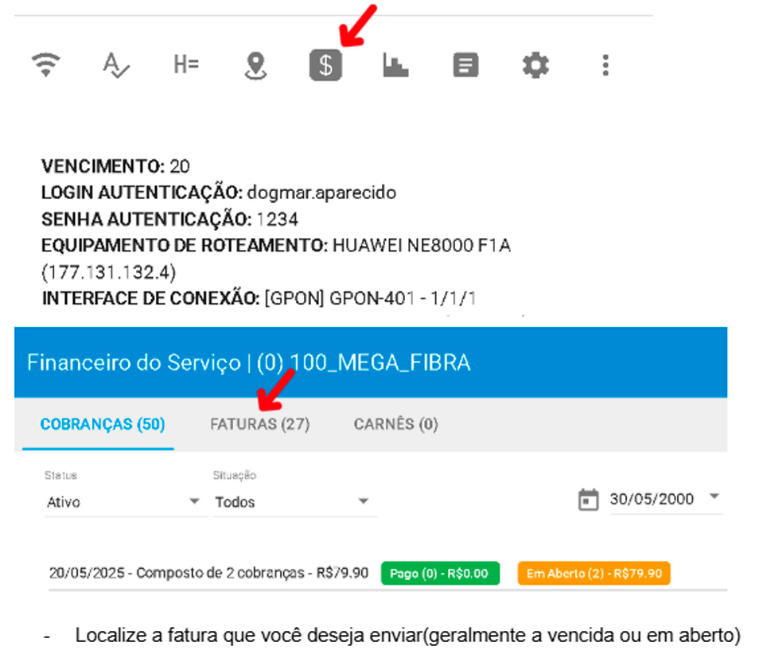Image resolution: width=763 pixels, height=658 pixels.
Task: Click the 30/05/2000 date field
Action: 652,500
